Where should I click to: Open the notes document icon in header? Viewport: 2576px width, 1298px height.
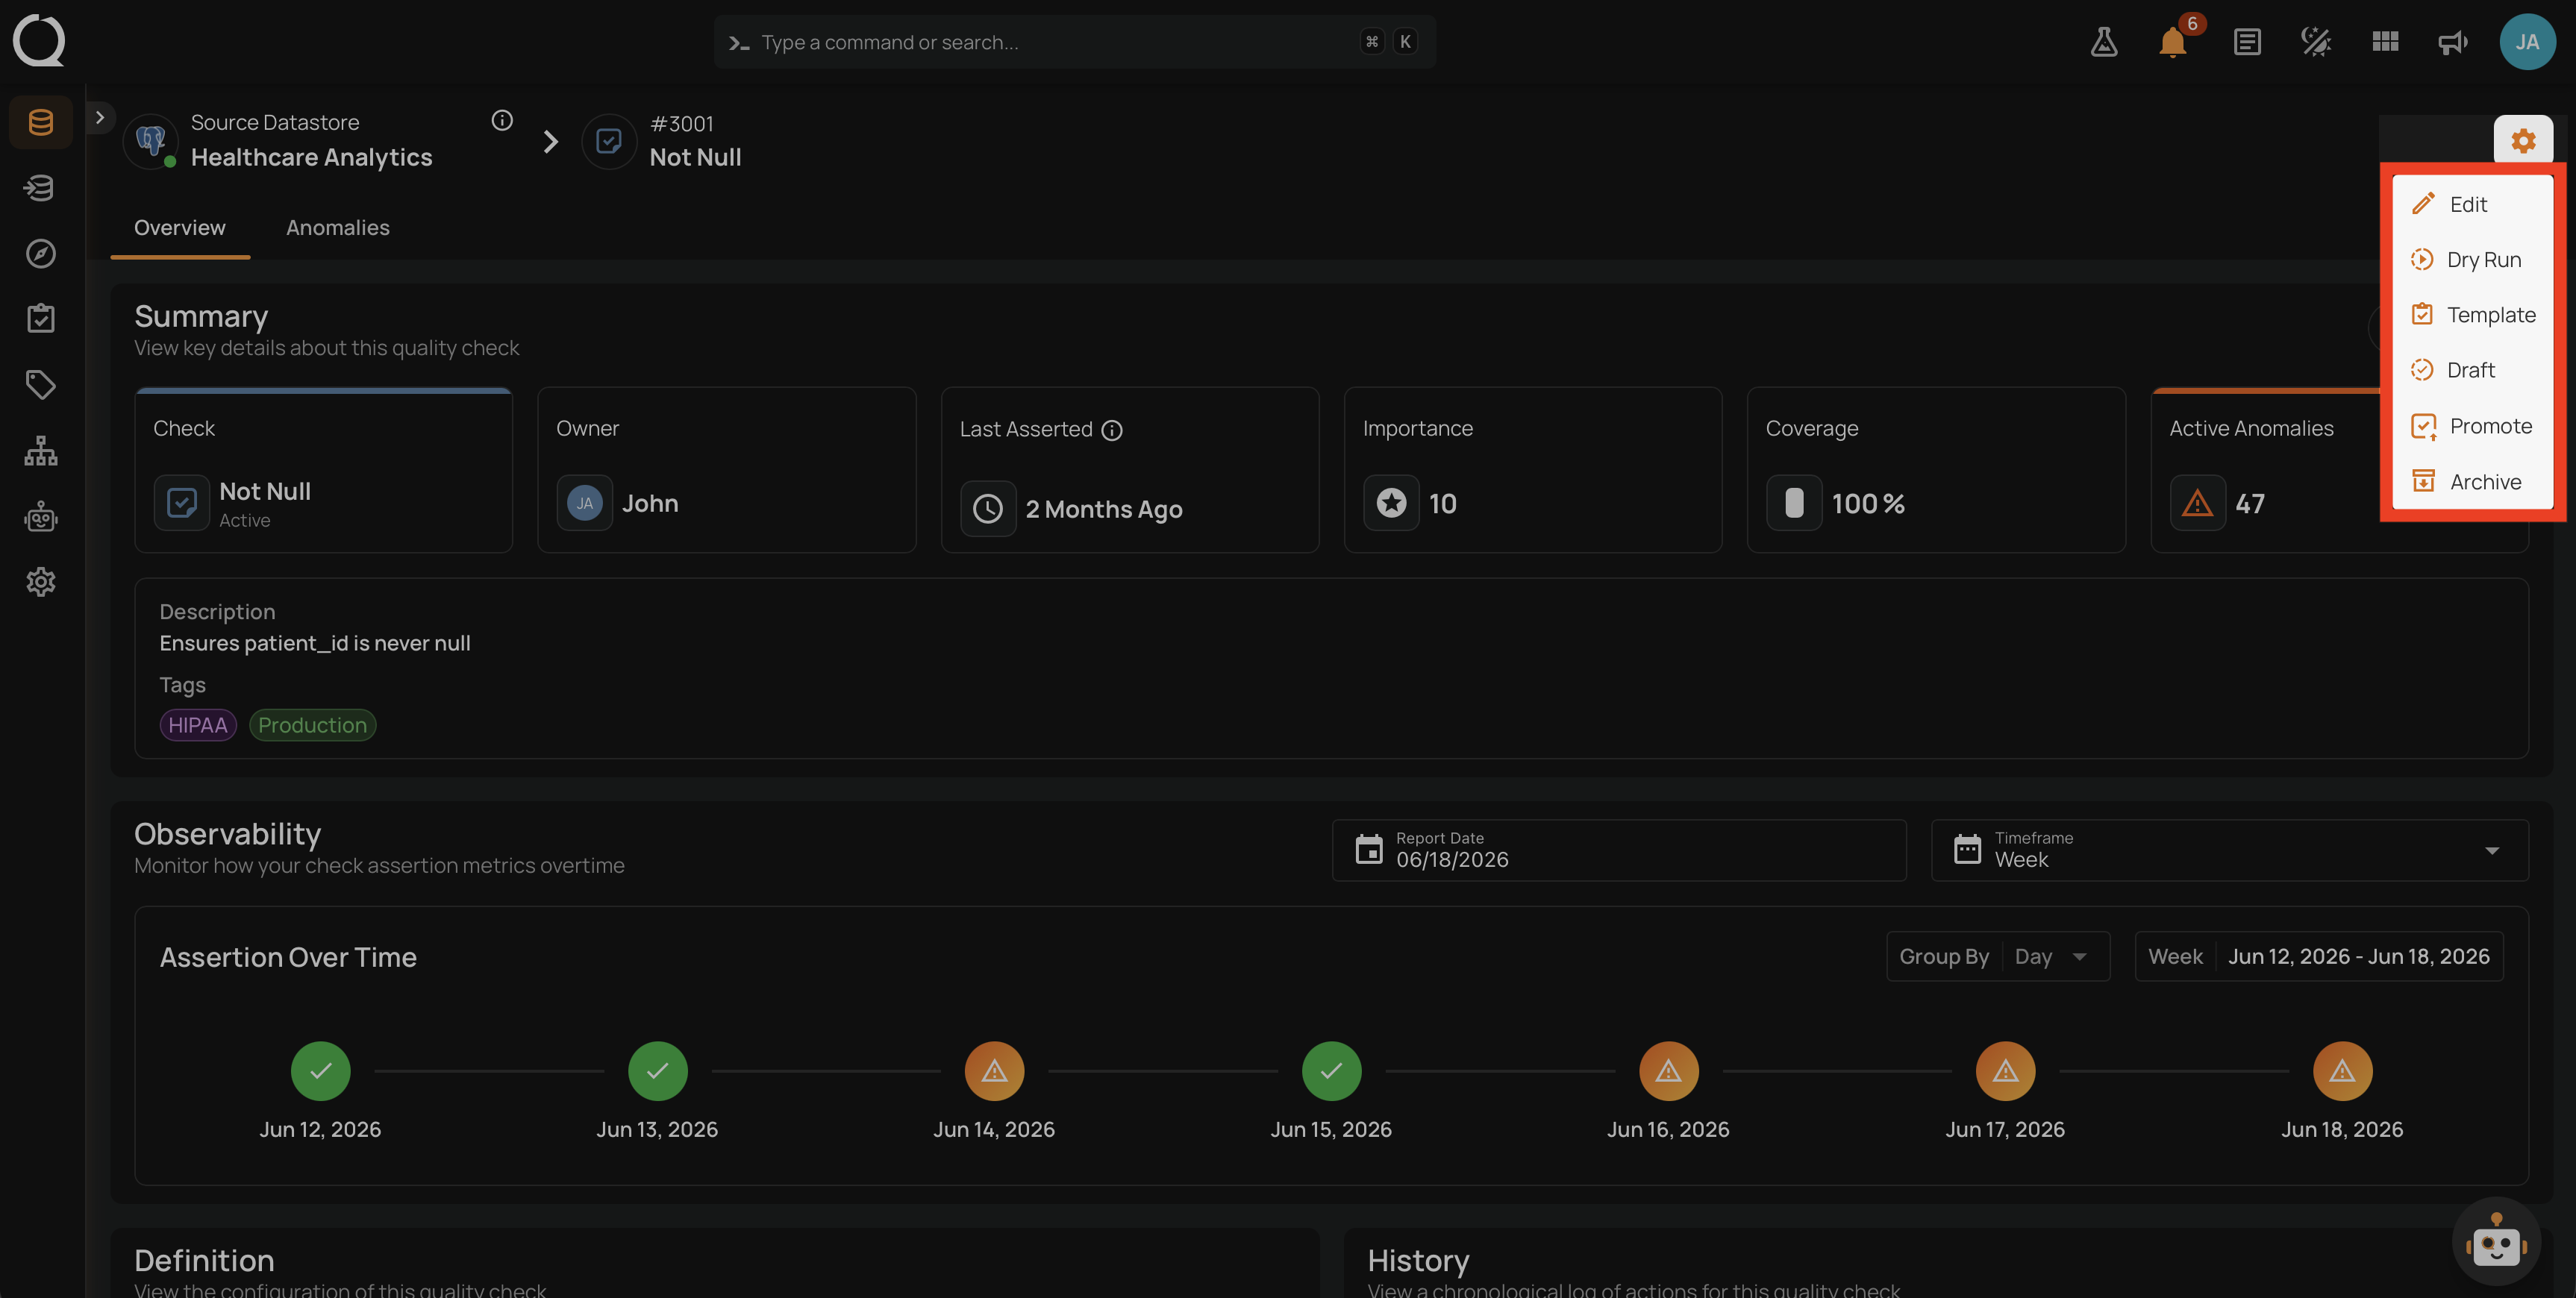pos(2247,42)
